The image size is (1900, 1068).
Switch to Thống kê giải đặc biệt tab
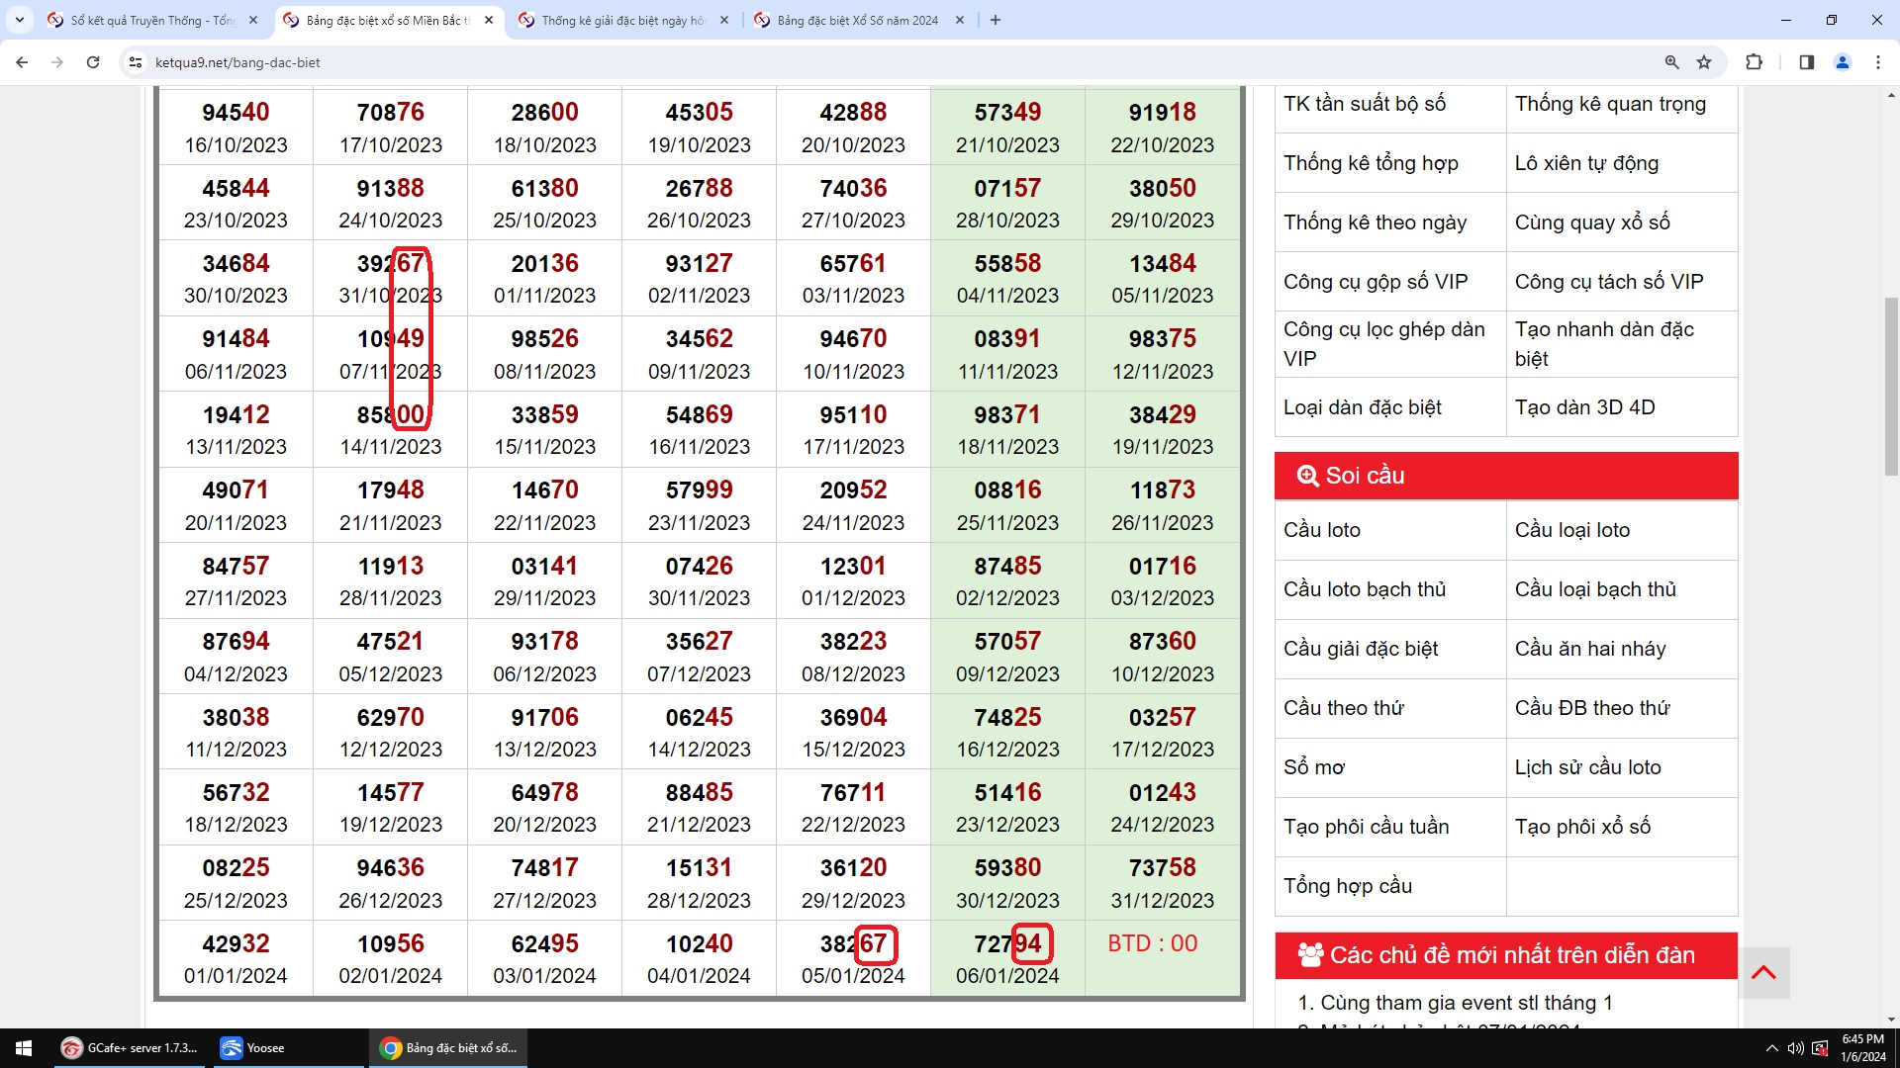click(622, 20)
